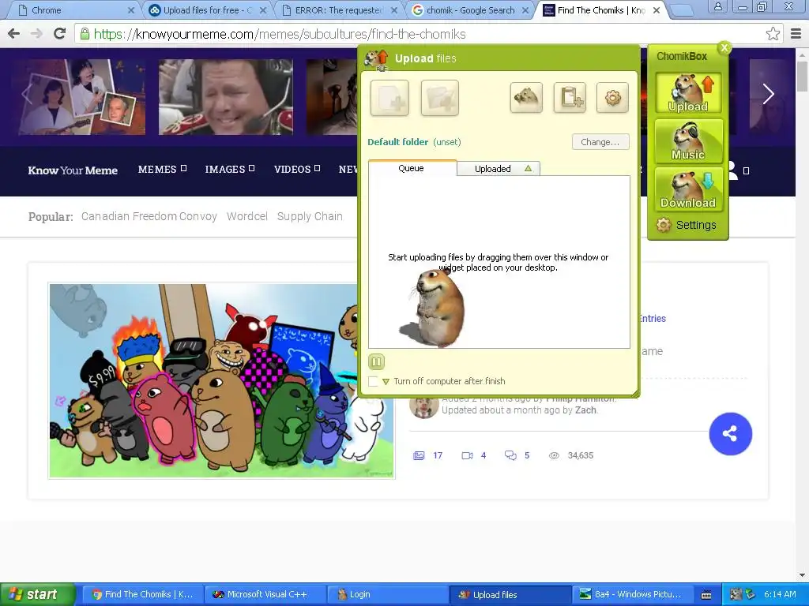The image size is (809, 606).
Task: Click the Find The Chomiks taskbar item
Action: tap(141, 595)
